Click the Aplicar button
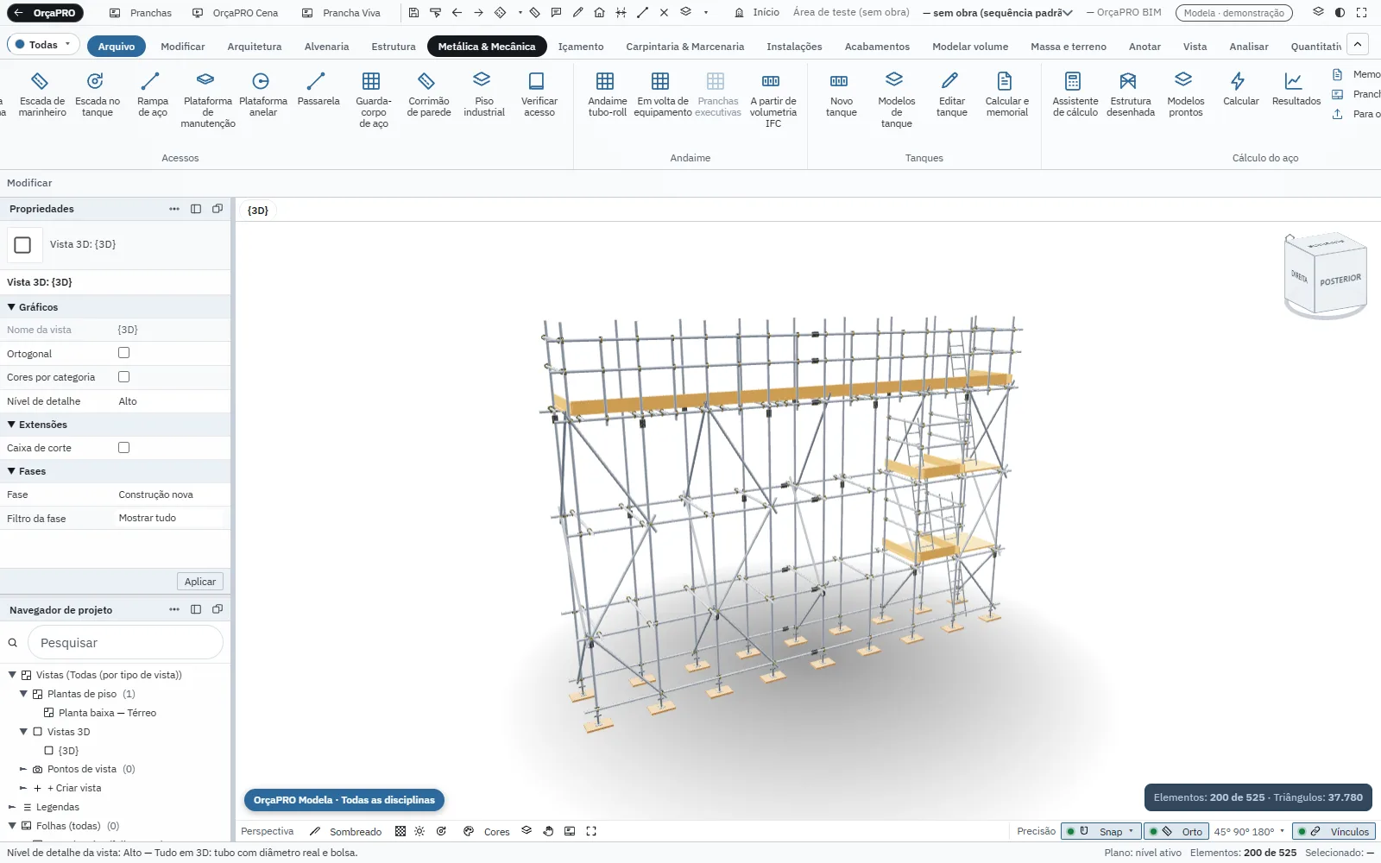1381x863 pixels. tap(200, 582)
